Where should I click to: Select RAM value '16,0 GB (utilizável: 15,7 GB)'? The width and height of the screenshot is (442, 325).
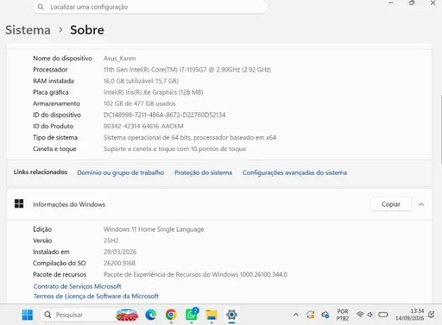tap(141, 81)
